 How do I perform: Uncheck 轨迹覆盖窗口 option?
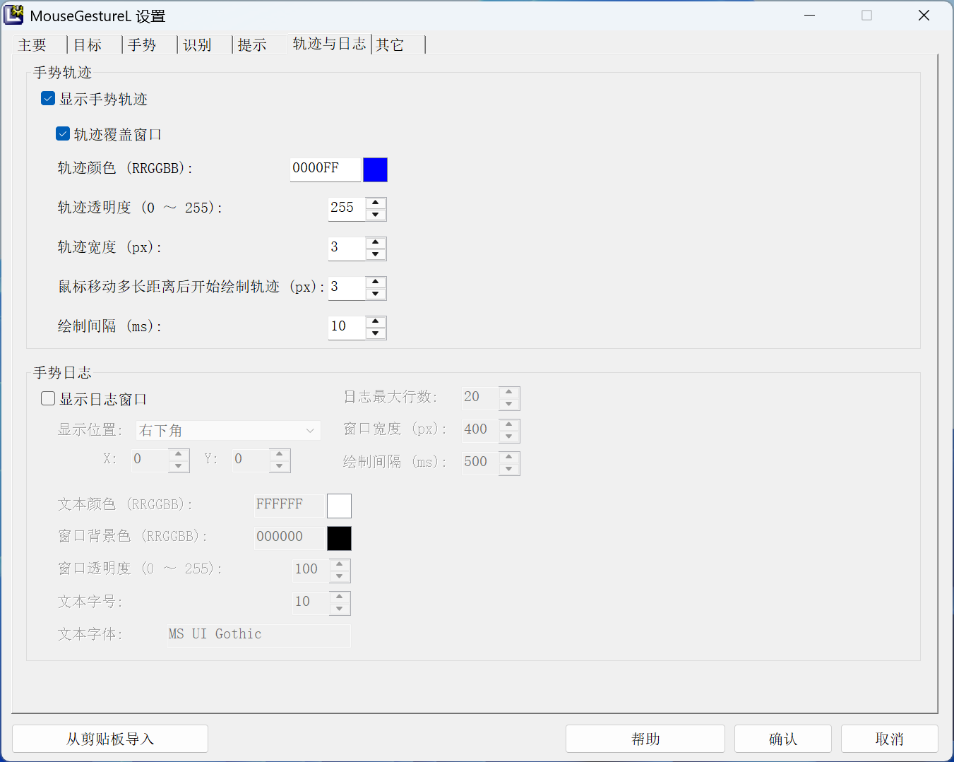[x=61, y=133]
